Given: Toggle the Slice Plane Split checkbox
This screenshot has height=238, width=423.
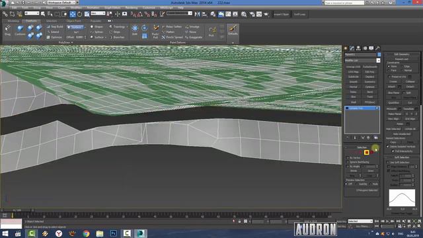Looking at the screenshot, I should 404,93.
